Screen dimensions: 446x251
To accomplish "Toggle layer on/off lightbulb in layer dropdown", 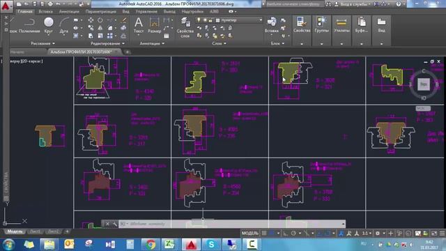I will 199,20.
